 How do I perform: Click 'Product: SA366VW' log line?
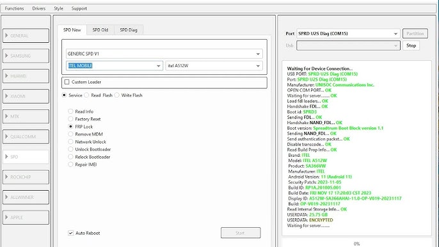[307, 166]
